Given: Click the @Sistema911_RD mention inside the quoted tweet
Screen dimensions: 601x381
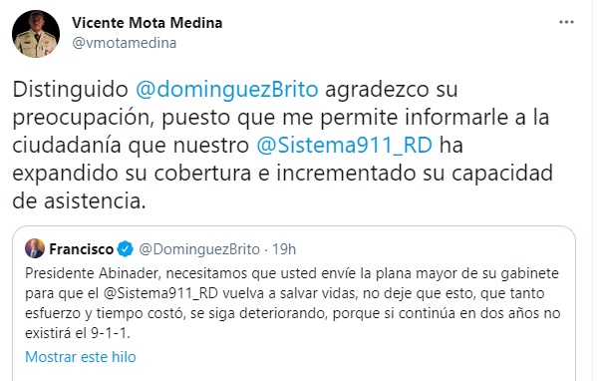Looking at the screenshot, I should [160, 293].
